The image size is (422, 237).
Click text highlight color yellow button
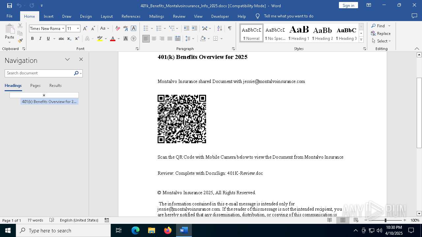point(100,39)
